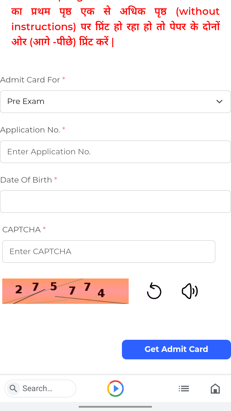Refresh the CAPTCHA image
The height and width of the screenshot is (411, 231).
[154, 291]
